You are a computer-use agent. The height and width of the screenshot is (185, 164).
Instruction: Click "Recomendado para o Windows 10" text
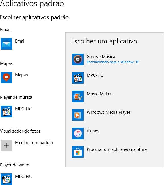click(113, 62)
